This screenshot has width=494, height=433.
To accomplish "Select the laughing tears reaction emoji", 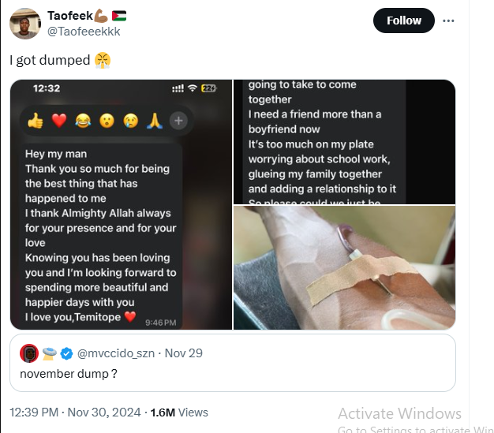I will click(83, 121).
